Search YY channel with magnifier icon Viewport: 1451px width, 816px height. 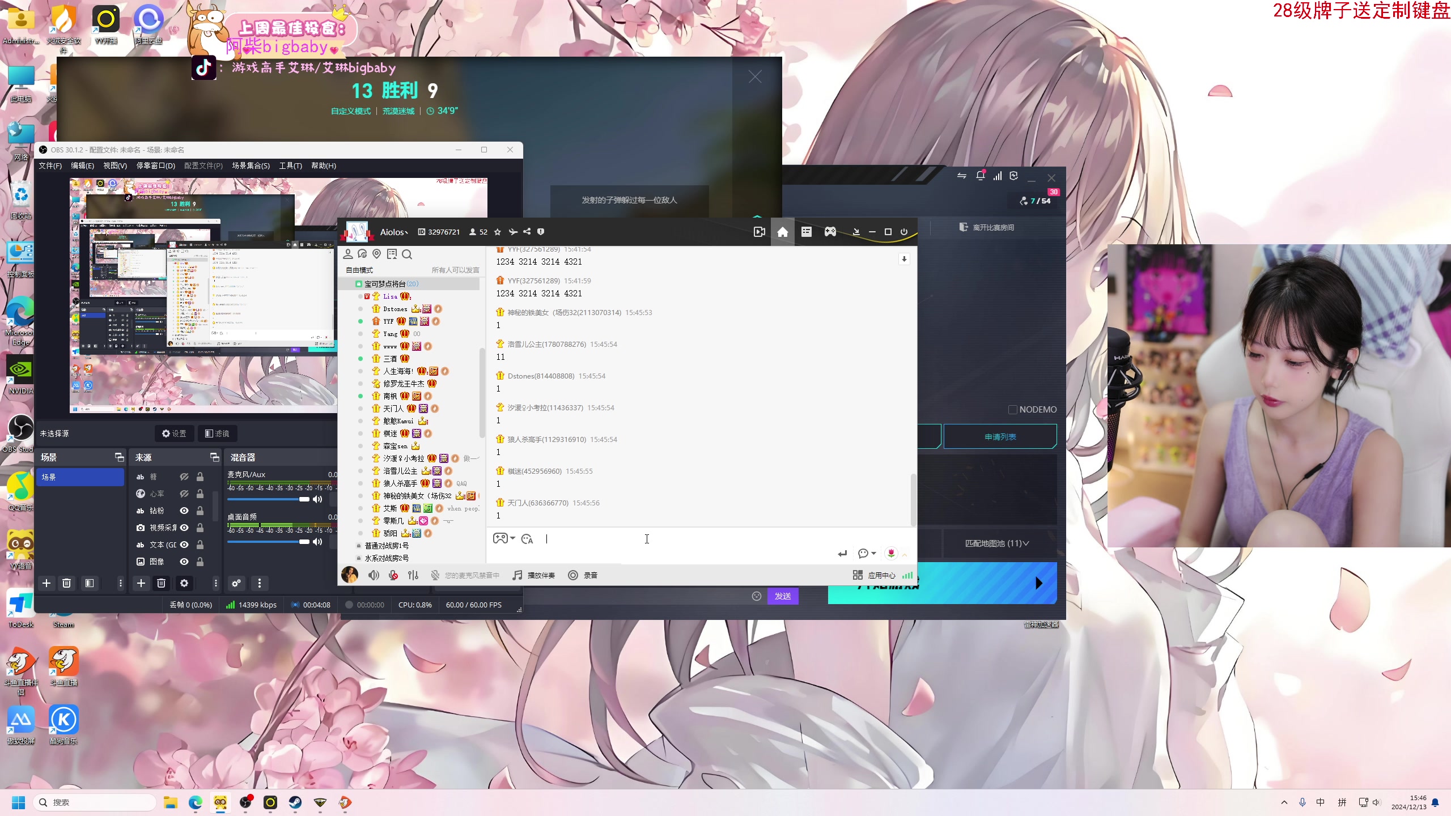(407, 254)
